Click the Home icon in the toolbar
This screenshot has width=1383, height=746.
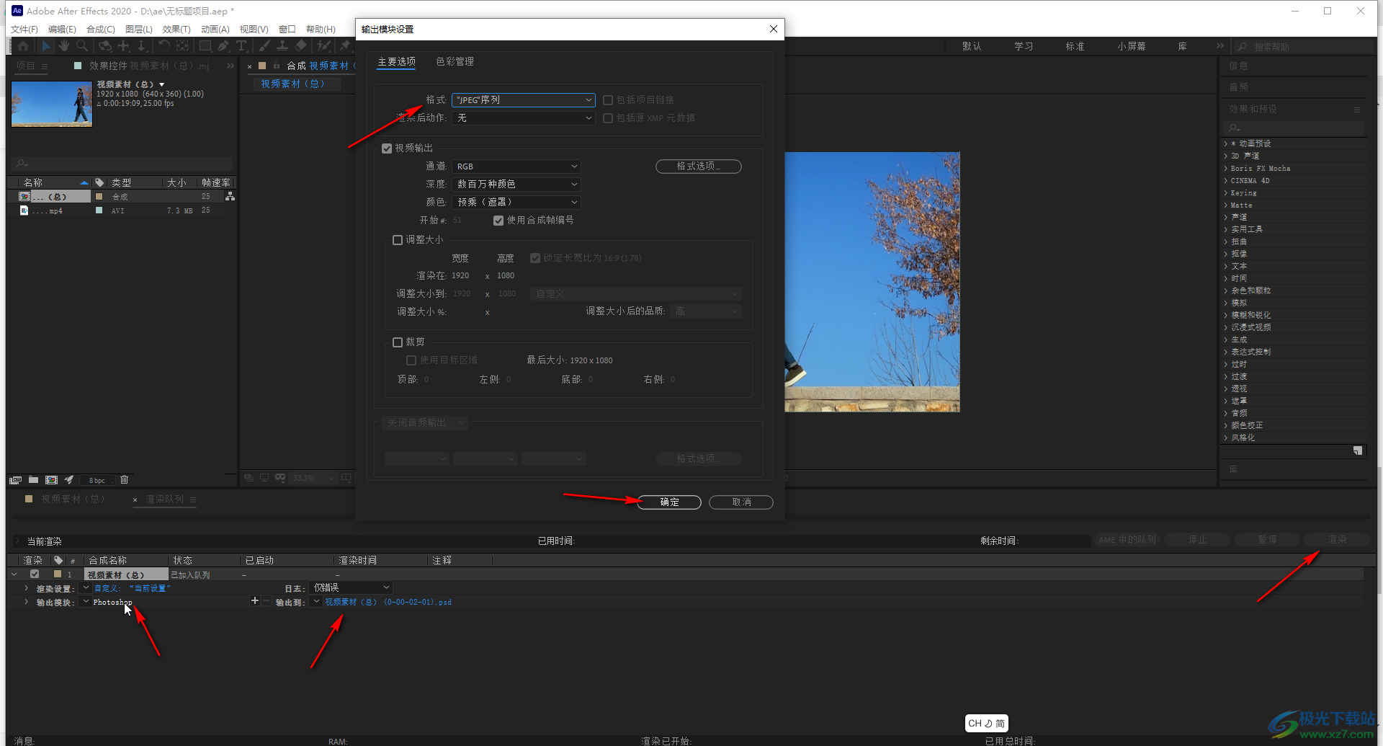tap(23, 46)
